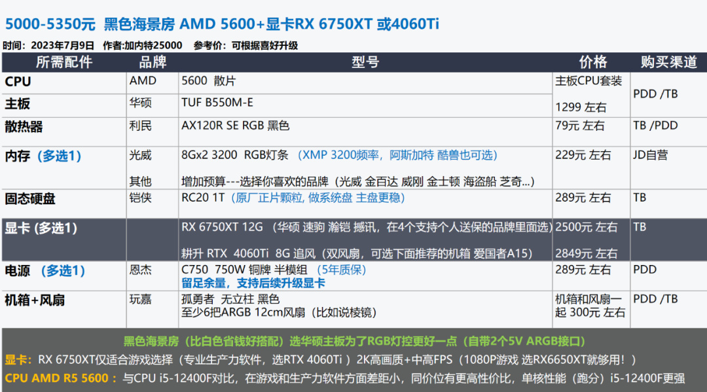Viewport: 707px width, 392px height.
Task: Click the "79元 左右" price cell
Action: point(579,126)
